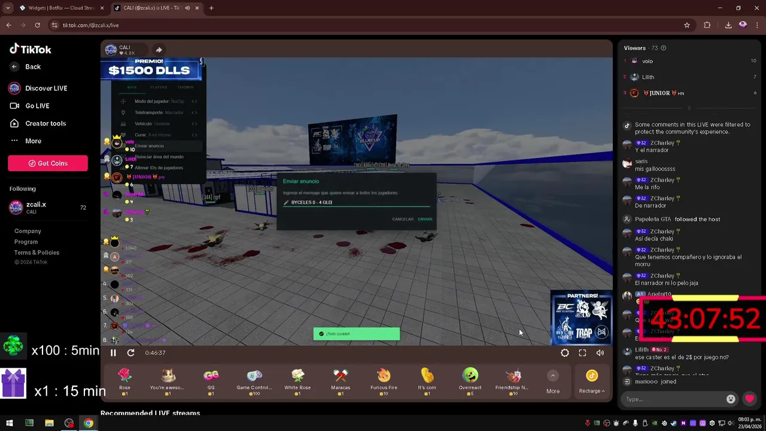Screen dimensions: 766x431
Task: Mute the stream volume
Action: 600,353
